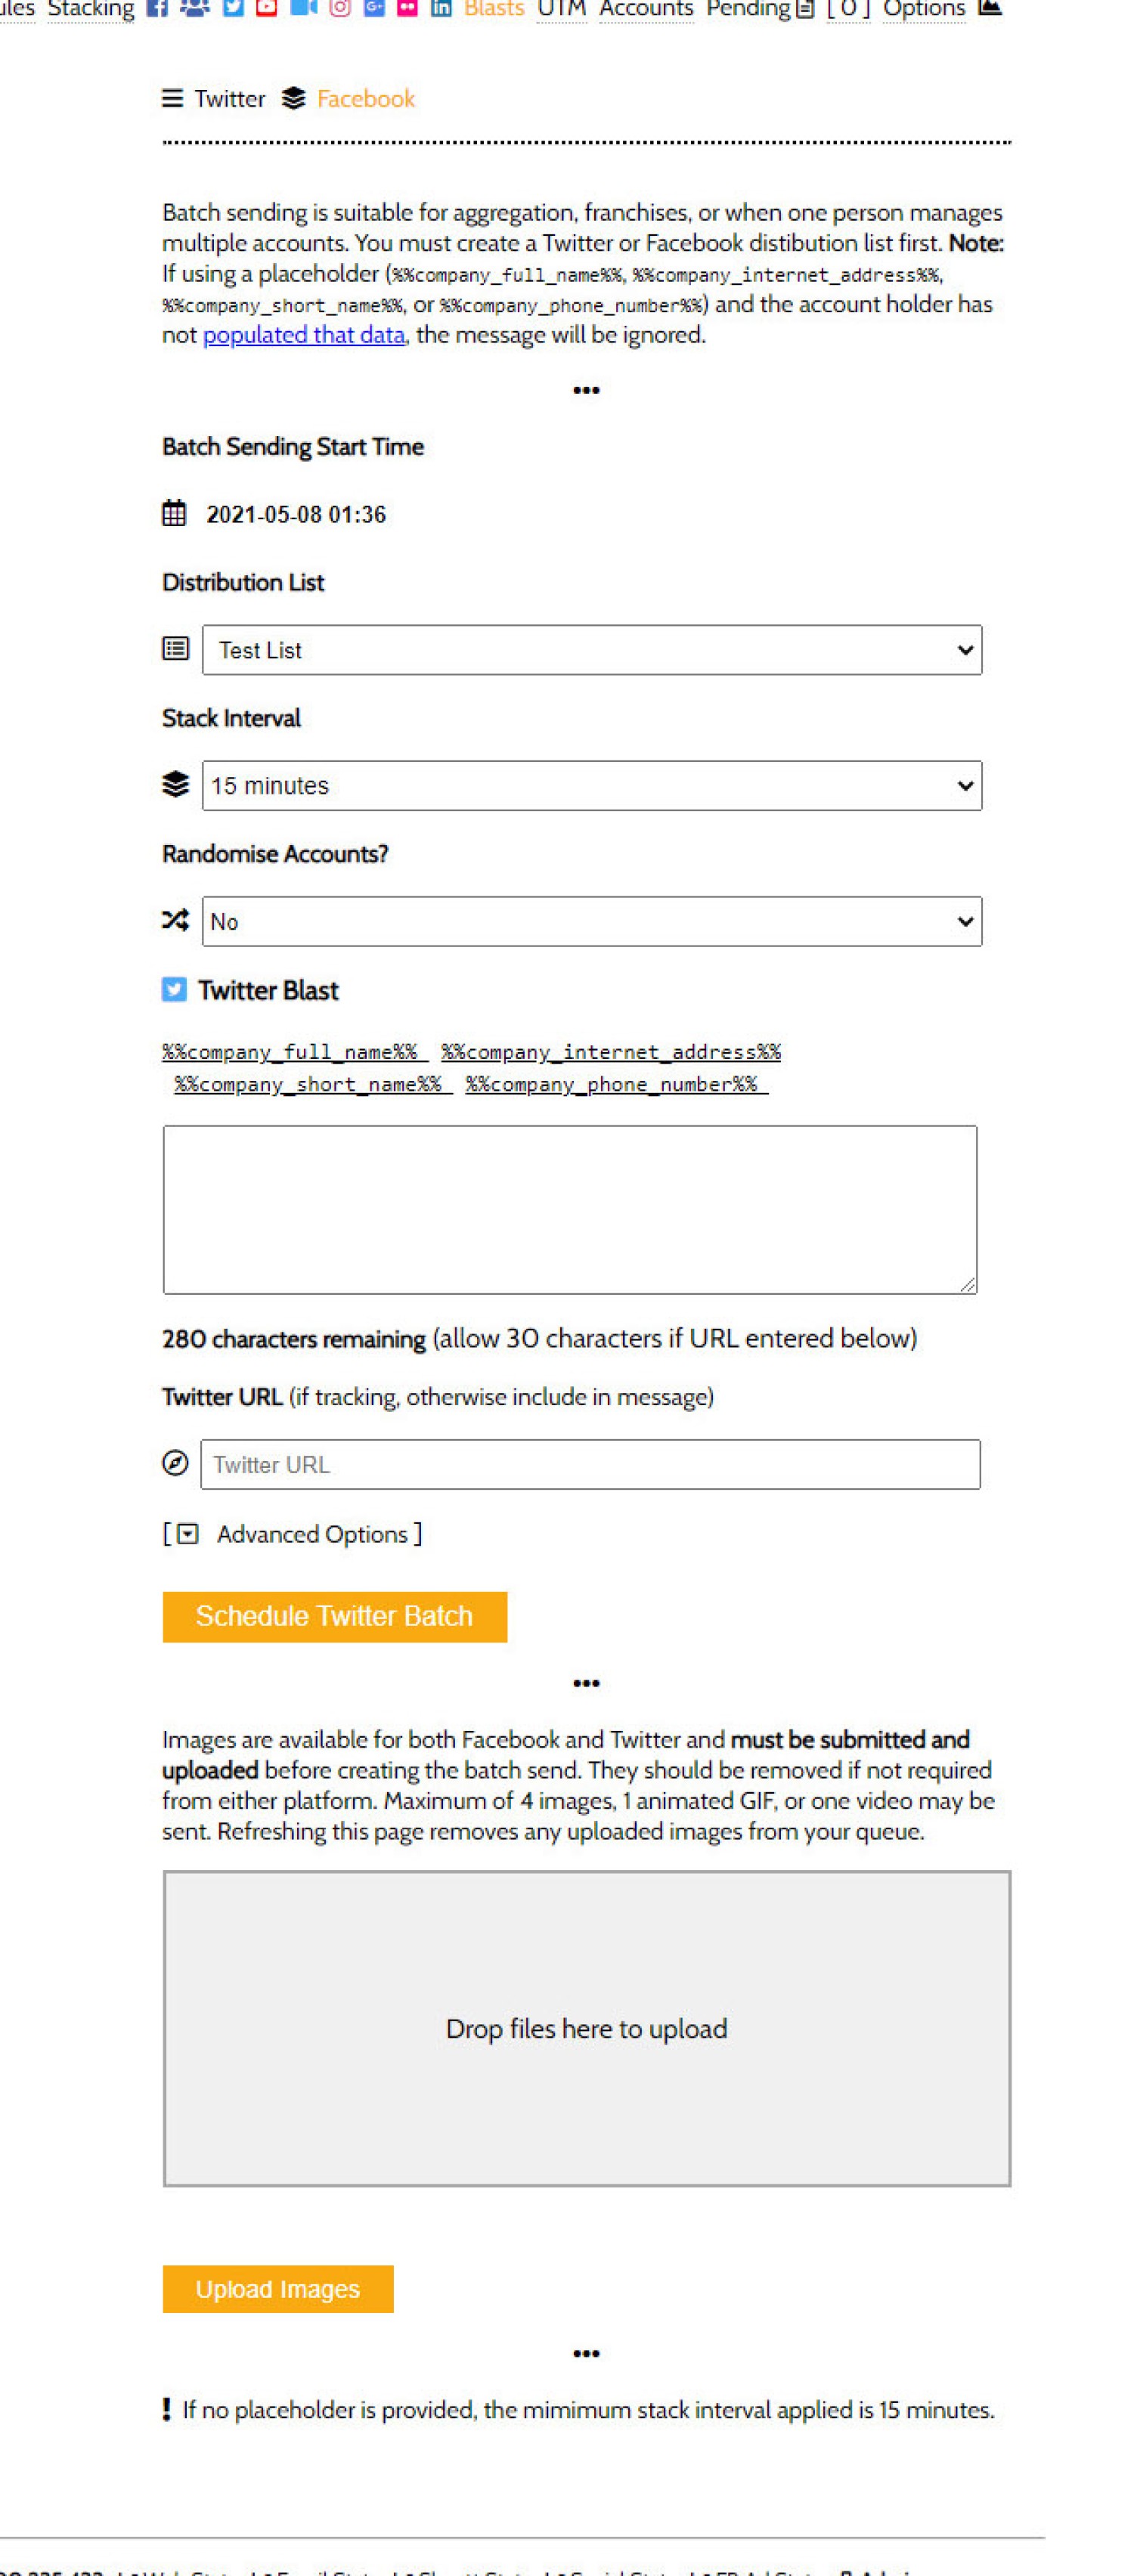Focus the Twitter URL input field
Screen dimensions: 1134x2576
pyautogui.click(x=590, y=1465)
